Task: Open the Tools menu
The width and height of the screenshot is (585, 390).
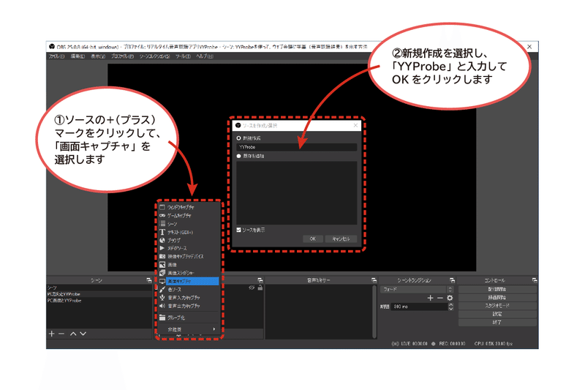Action: [x=184, y=56]
